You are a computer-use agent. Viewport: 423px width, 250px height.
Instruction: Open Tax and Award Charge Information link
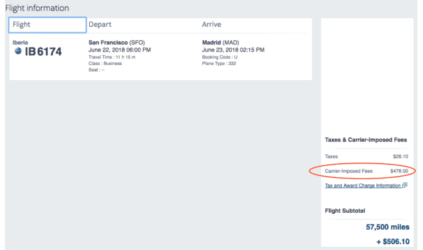click(362, 186)
